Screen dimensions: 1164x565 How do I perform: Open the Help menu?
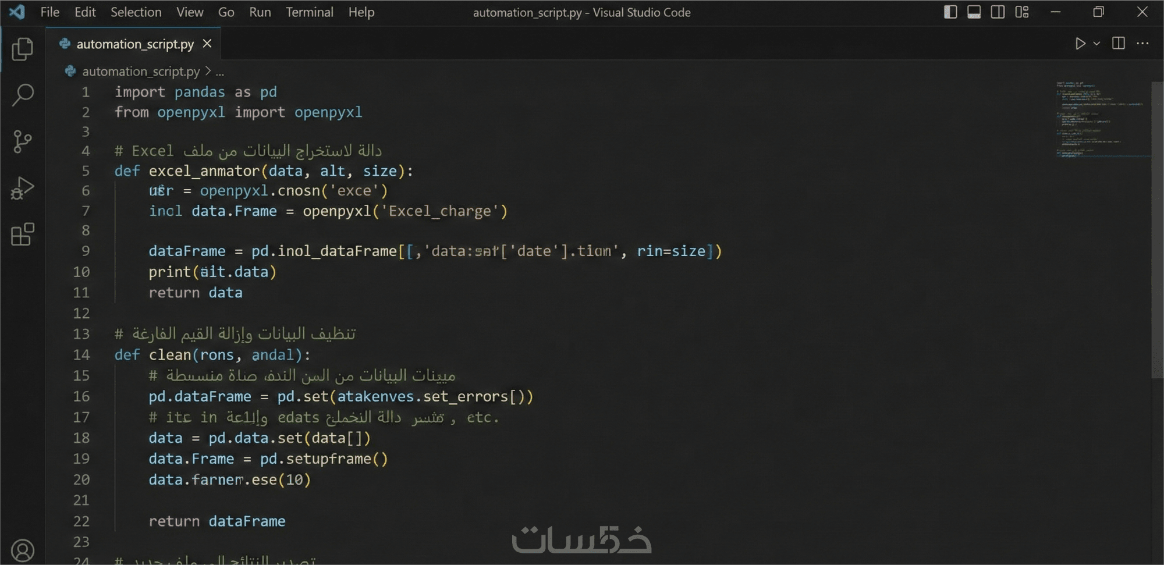tap(361, 12)
